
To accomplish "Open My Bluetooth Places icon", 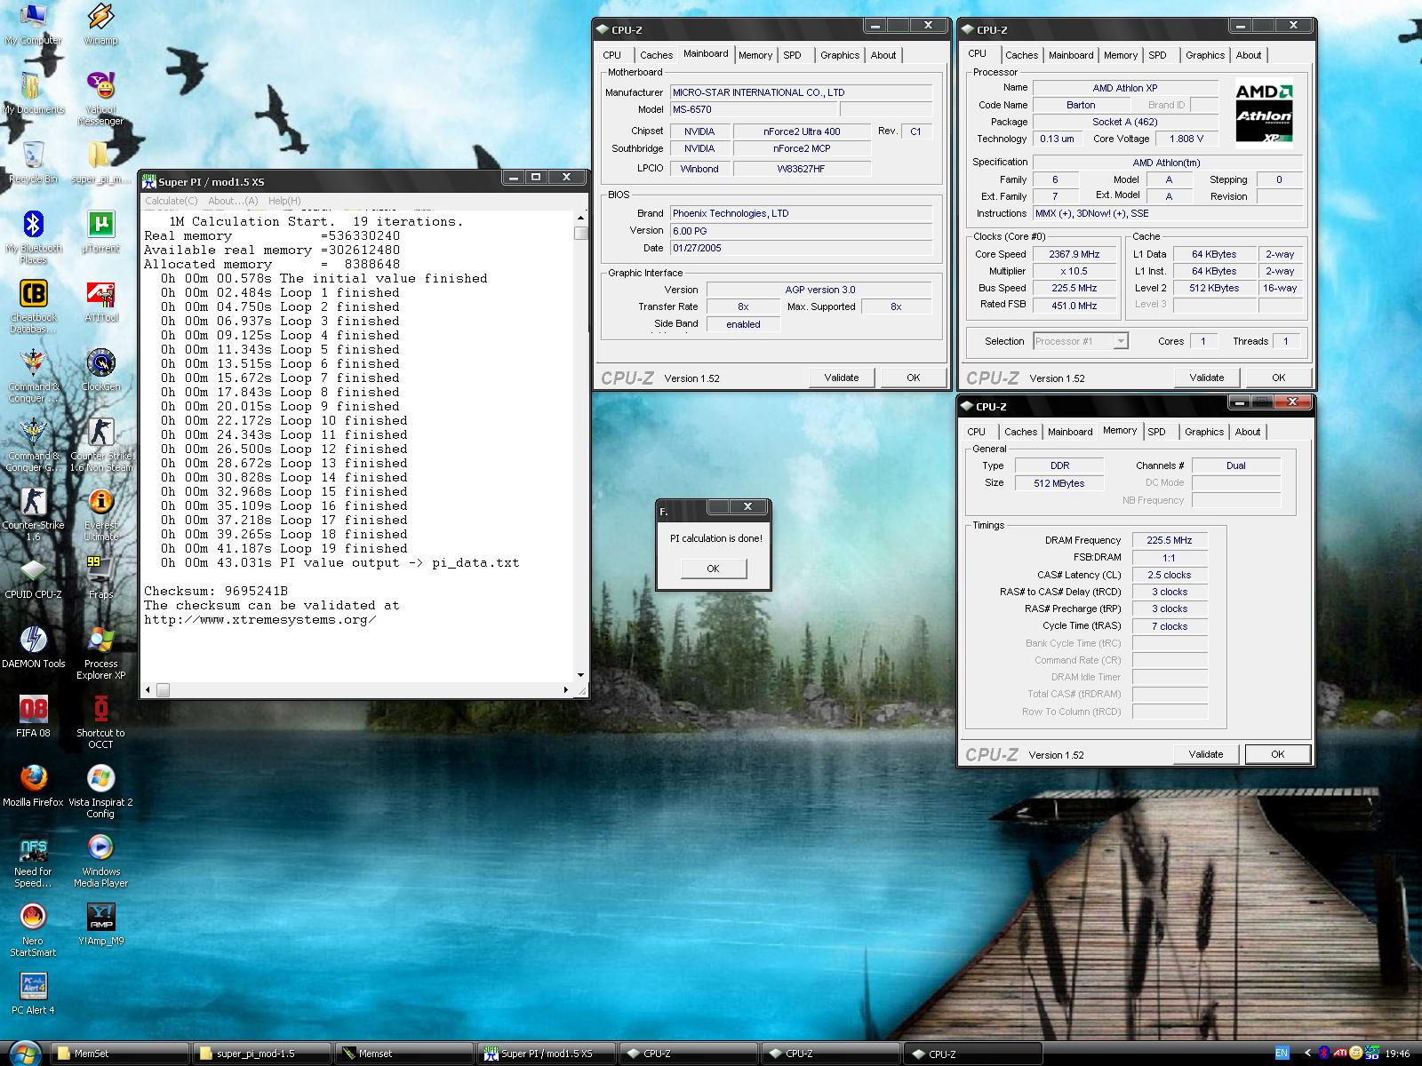I will pyautogui.click(x=33, y=237).
